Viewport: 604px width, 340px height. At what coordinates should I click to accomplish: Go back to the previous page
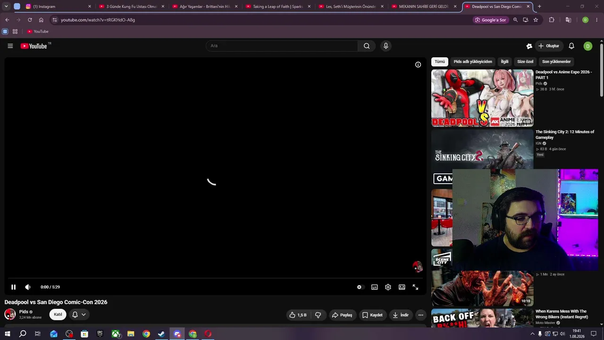[x=7, y=20]
